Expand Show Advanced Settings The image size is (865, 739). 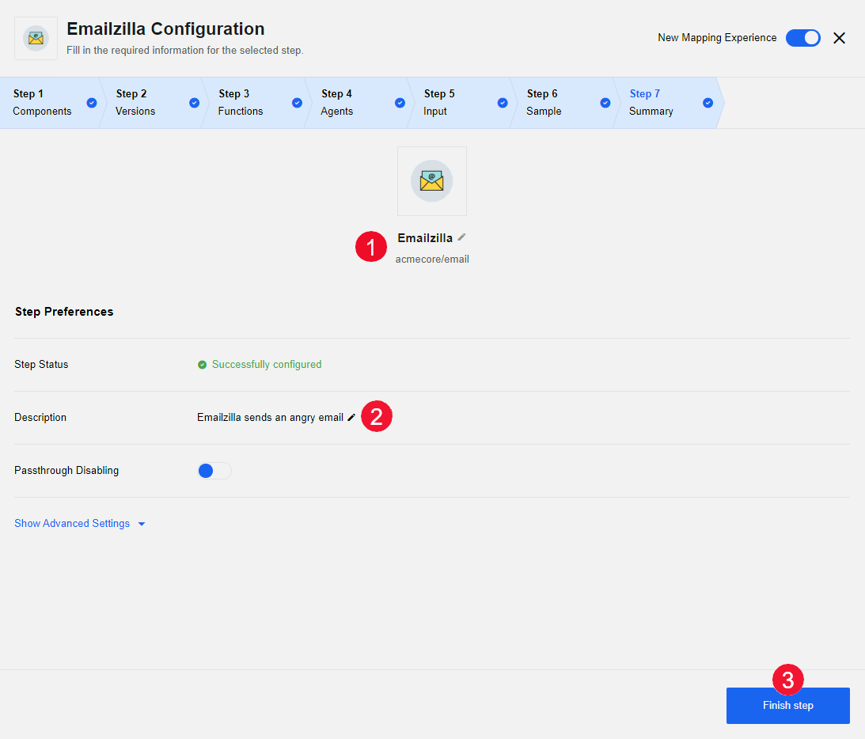point(80,523)
